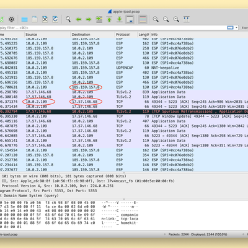Select the Ethernet line with Apple_c6:98:8f
The width and height of the screenshot is (248, 248).
124,181
